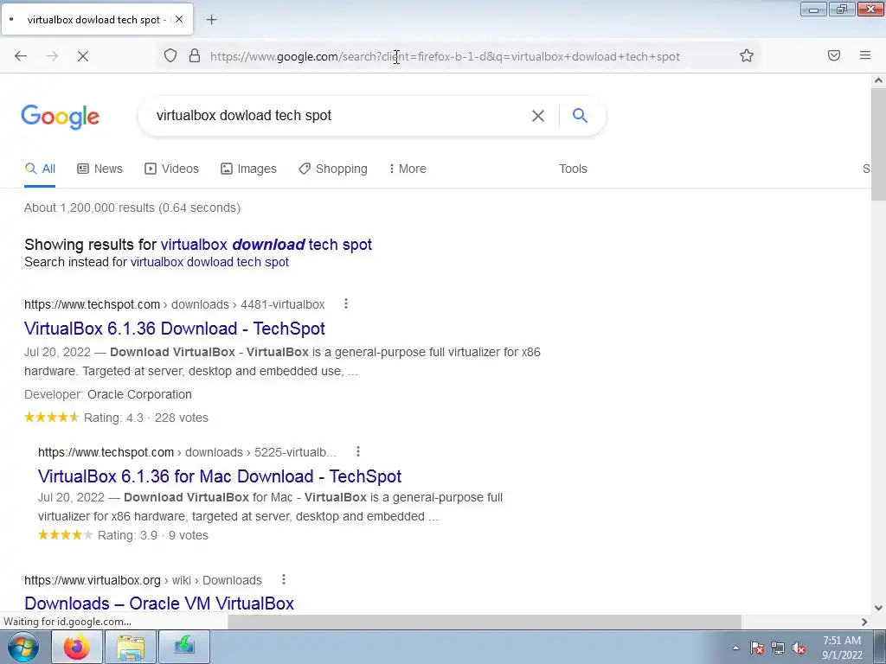Click the network tray icon
Viewport: 886px width, 664px height.
coord(778,648)
